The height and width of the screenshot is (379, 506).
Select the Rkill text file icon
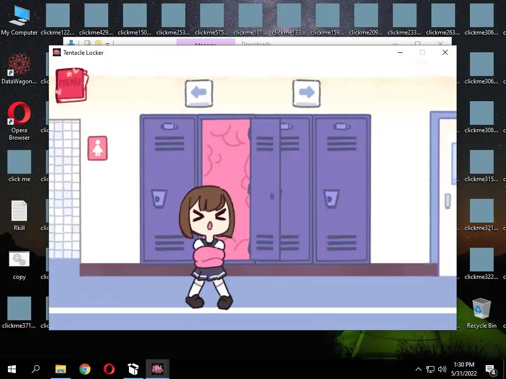(x=19, y=215)
